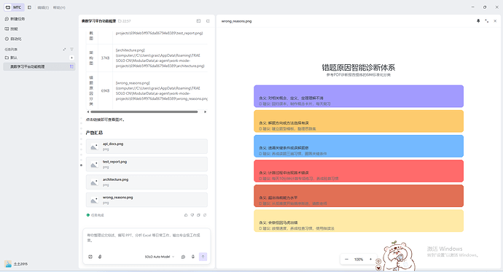Click the expand icon in the task list header
Screen dimensions: 503x272
pos(64,50)
